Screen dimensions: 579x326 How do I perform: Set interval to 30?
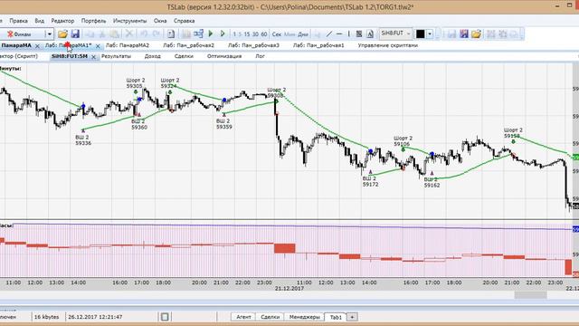[255, 34]
